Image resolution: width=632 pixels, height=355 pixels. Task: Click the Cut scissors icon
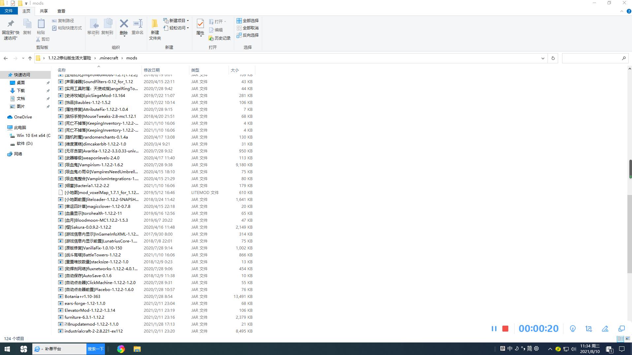click(x=38, y=39)
